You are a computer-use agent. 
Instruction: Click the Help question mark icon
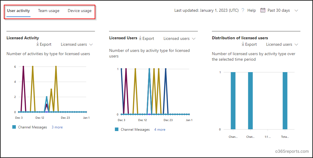coord(243,10)
